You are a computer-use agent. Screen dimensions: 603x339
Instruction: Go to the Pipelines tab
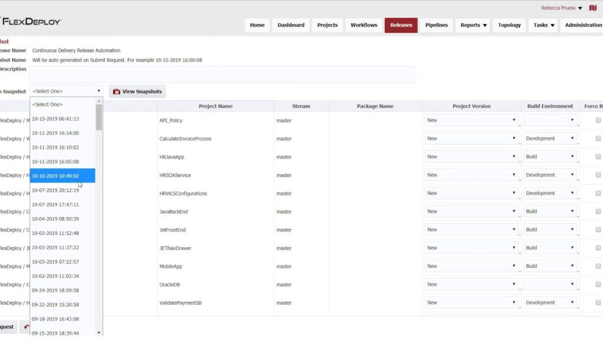pos(436,25)
